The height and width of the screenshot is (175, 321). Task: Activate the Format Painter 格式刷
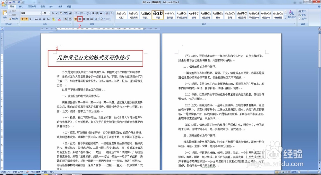[13, 19]
